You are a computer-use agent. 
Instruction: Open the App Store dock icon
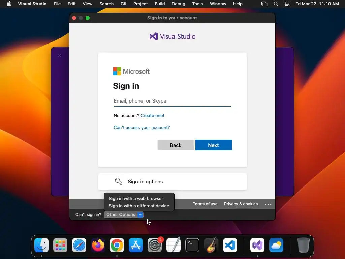coord(136,245)
